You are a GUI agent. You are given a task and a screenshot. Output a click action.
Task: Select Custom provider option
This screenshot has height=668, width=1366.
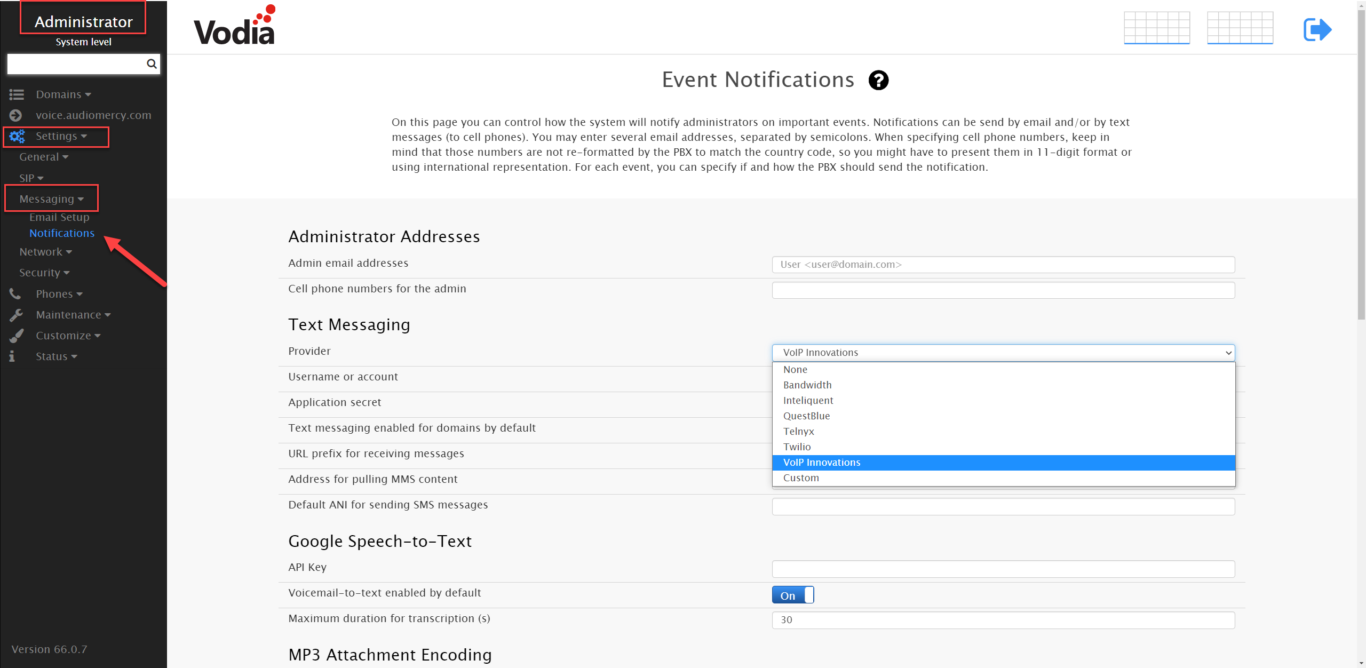tap(1004, 478)
